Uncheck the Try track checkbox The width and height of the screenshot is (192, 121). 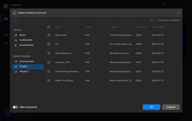click(49, 44)
